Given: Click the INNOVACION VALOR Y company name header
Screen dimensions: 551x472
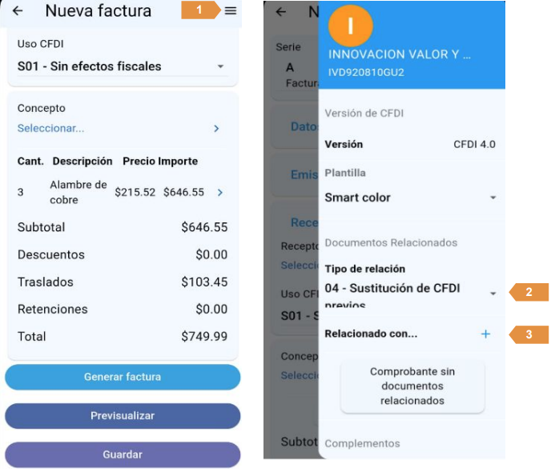Looking at the screenshot, I should (x=400, y=54).
